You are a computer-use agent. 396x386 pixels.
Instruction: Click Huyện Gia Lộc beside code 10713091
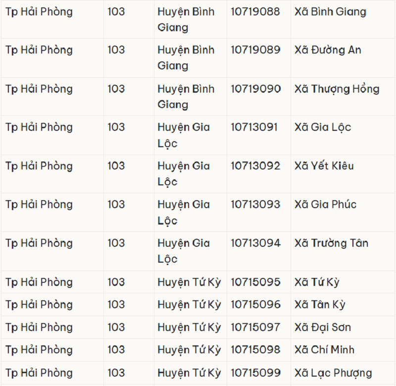(191, 135)
